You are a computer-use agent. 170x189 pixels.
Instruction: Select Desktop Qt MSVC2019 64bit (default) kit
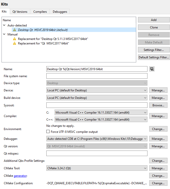[74, 30]
